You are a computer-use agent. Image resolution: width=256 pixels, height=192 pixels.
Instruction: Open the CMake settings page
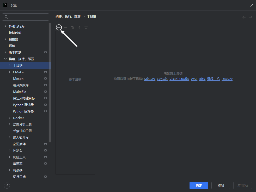click(x=18, y=72)
